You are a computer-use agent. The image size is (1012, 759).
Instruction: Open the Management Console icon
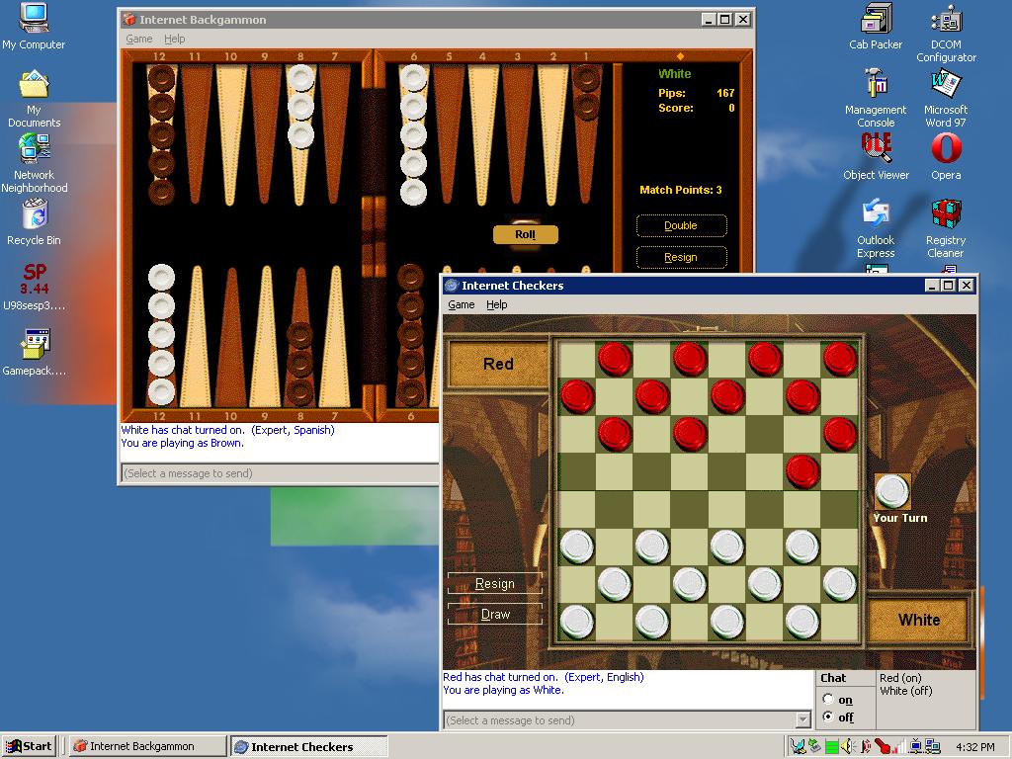click(876, 85)
